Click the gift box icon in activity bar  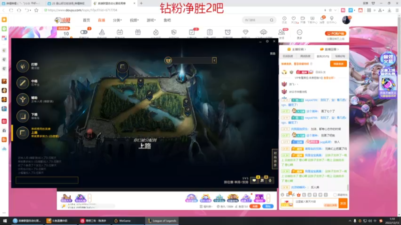tap(138, 32)
